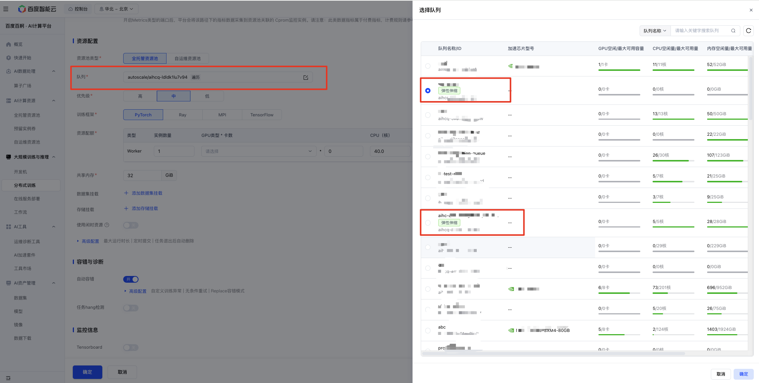Viewport: 759px width, 383px height.
Task: Click the 控制台 home icon button
Action: pyautogui.click(x=78, y=9)
